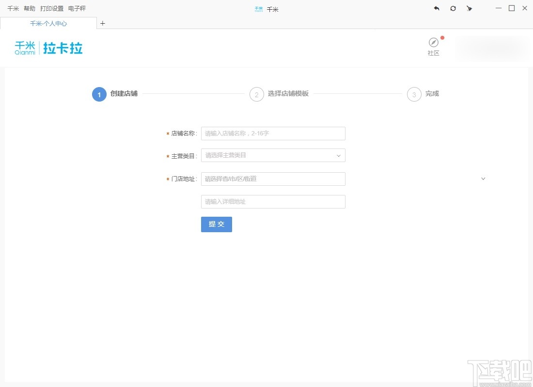Maximize the 千米 window
The width and height of the screenshot is (533, 387).
(x=512, y=8)
